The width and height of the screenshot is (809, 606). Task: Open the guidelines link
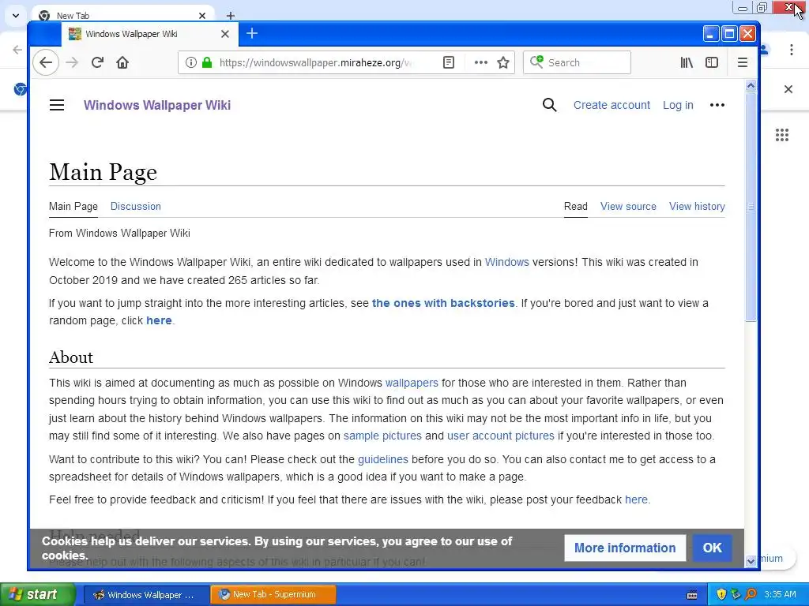click(x=383, y=459)
